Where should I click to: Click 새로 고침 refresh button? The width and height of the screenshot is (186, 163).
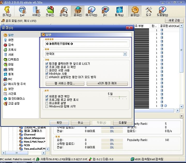pyautogui.click(x=174, y=20)
